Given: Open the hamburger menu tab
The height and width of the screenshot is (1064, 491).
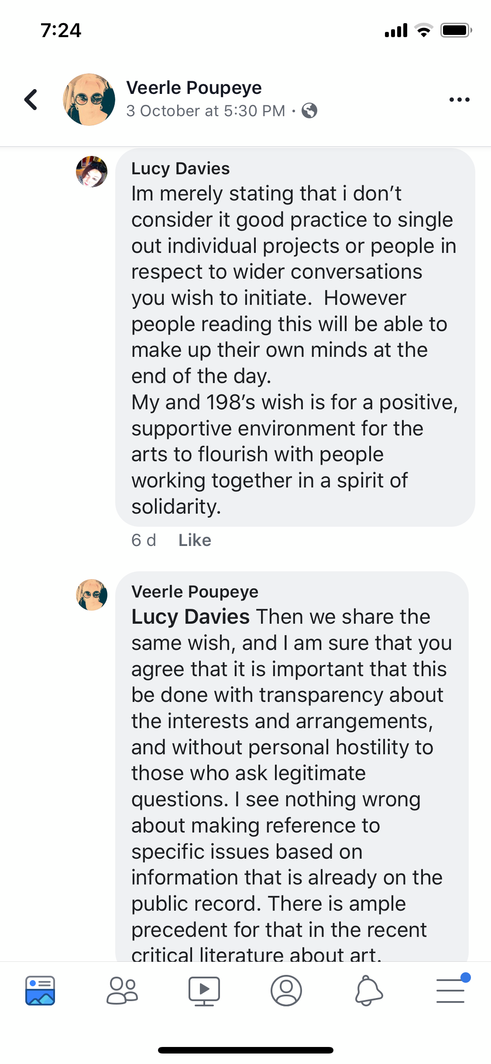Looking at the screenshot, I should tap(450, 990).
